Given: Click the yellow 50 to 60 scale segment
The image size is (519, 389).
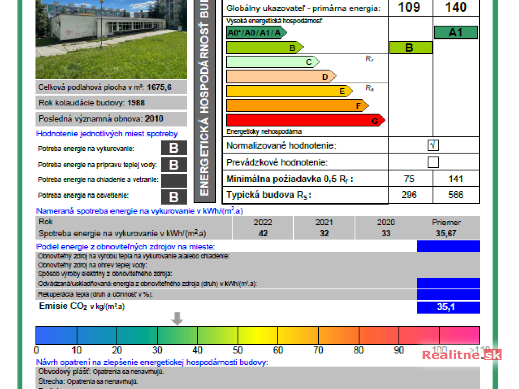Looking at the screenshot, I should coord(258,335).
